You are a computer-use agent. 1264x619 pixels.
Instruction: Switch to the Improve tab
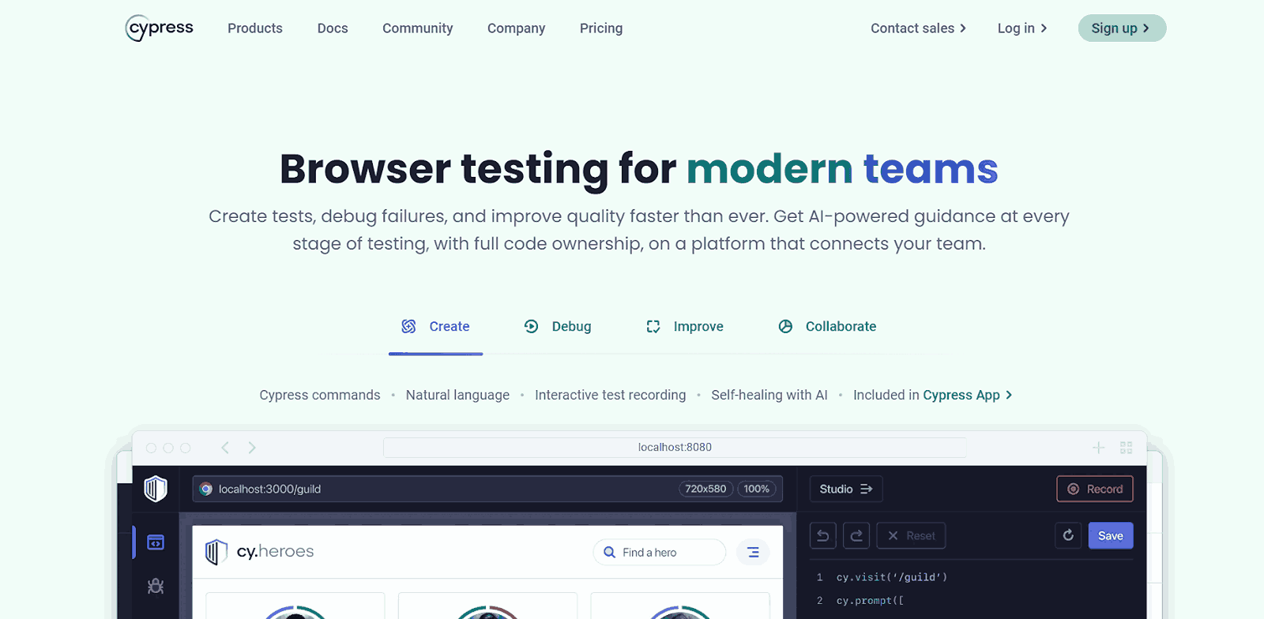(x=685, y=327)
